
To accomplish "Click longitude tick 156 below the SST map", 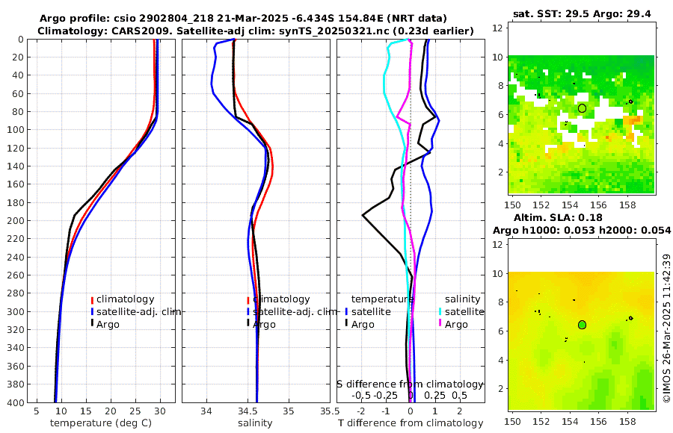I will (x=598, y=205).
